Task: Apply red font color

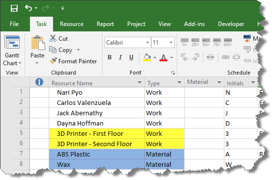Action: 163,57
